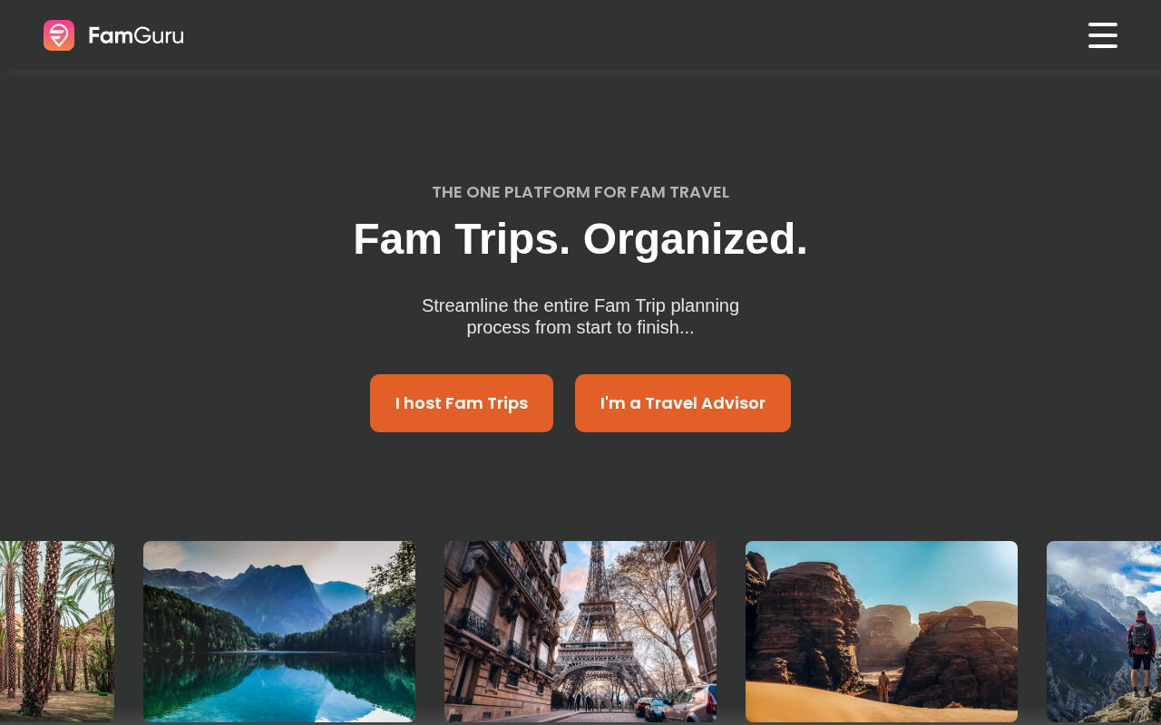Click the FamGuru wordmark text
The image size is (1161, 725).
136,35
